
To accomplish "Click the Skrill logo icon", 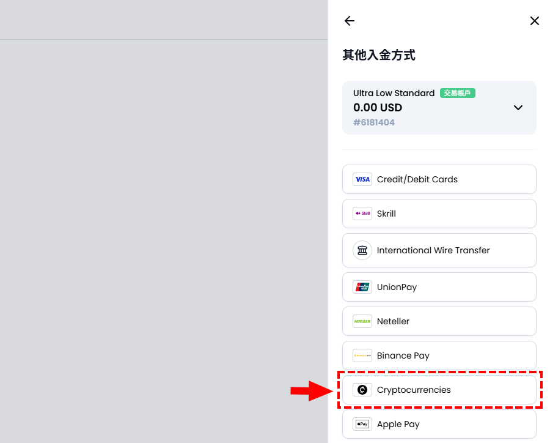I will [362, 214].
